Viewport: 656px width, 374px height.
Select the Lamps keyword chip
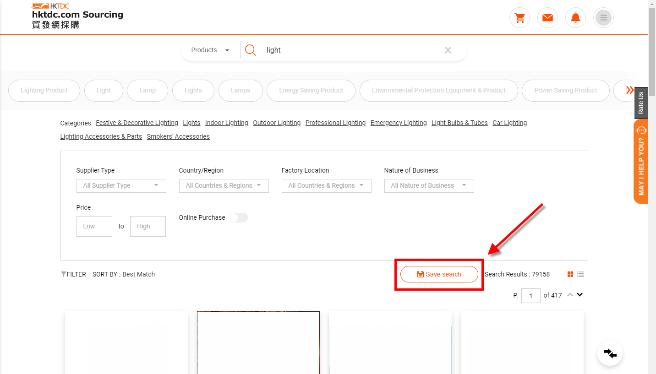coord(241,90)
